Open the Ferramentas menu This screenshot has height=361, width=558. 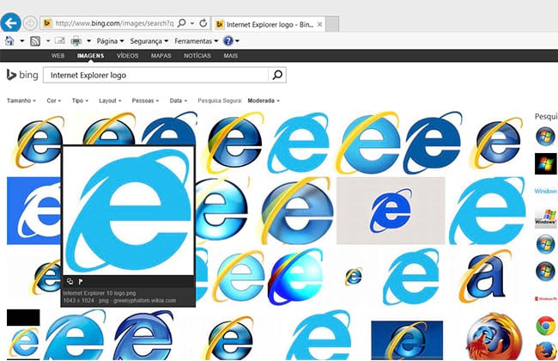click(x=196, y=41)
